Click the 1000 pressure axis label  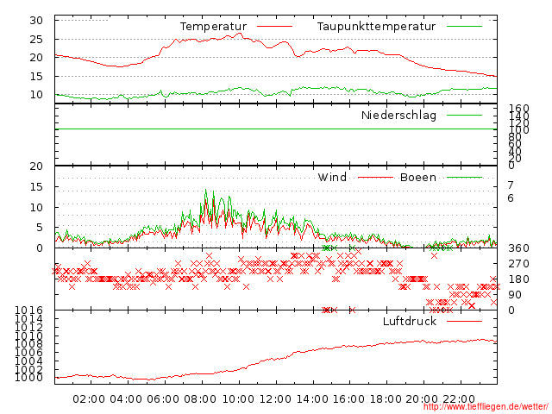[x=28, y=378]
